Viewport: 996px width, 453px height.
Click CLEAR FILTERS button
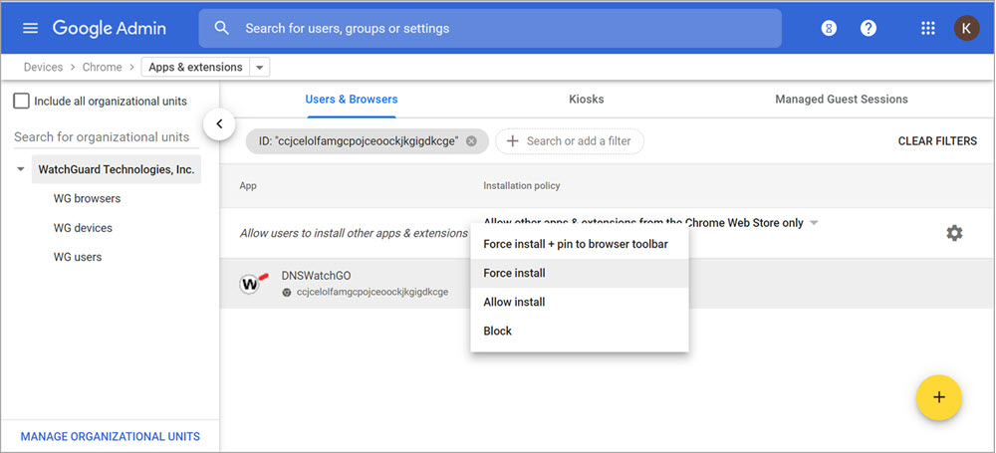coord(937,141)
